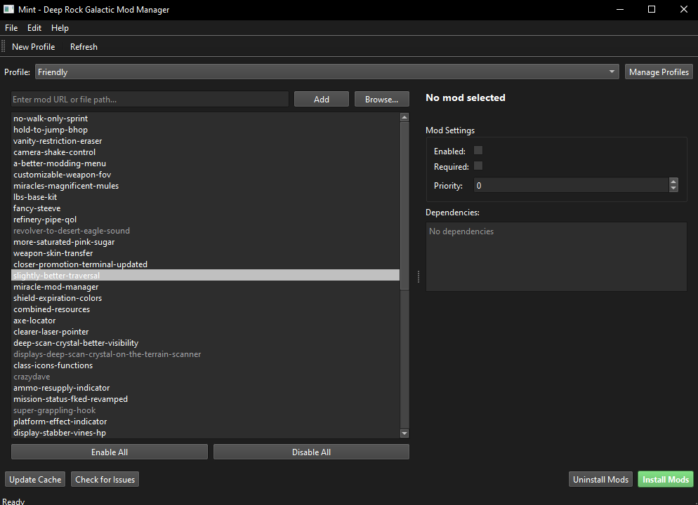Expand the Profile dropdown showing Friendly
Image resolution: width=698 pixels, height=505 pixels.
(327, 72)
